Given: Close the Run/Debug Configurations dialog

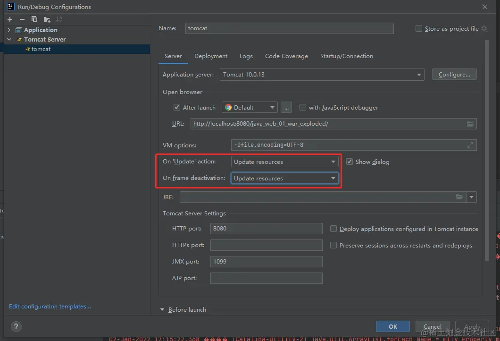Looking at the screenshot, I should (485, 7).
